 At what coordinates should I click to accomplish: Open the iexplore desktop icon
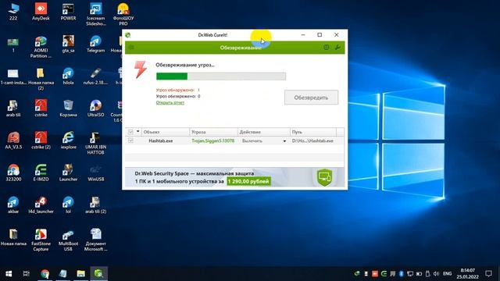(x=68, y=140)
